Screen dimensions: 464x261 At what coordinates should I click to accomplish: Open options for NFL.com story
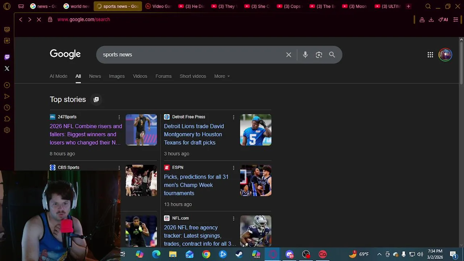[233, 218]
